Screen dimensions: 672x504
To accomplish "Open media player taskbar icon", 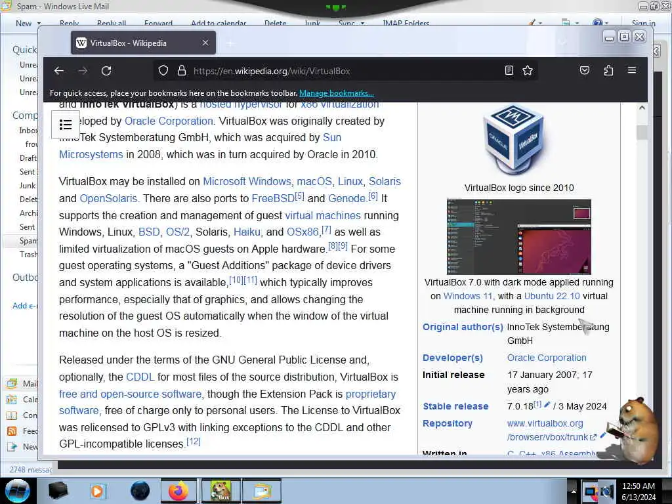I will click(97, 491).
